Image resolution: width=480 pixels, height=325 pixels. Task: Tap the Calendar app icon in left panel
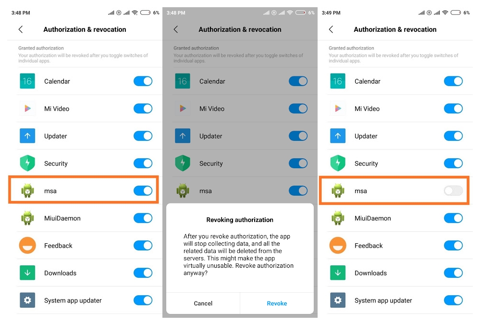27,81
